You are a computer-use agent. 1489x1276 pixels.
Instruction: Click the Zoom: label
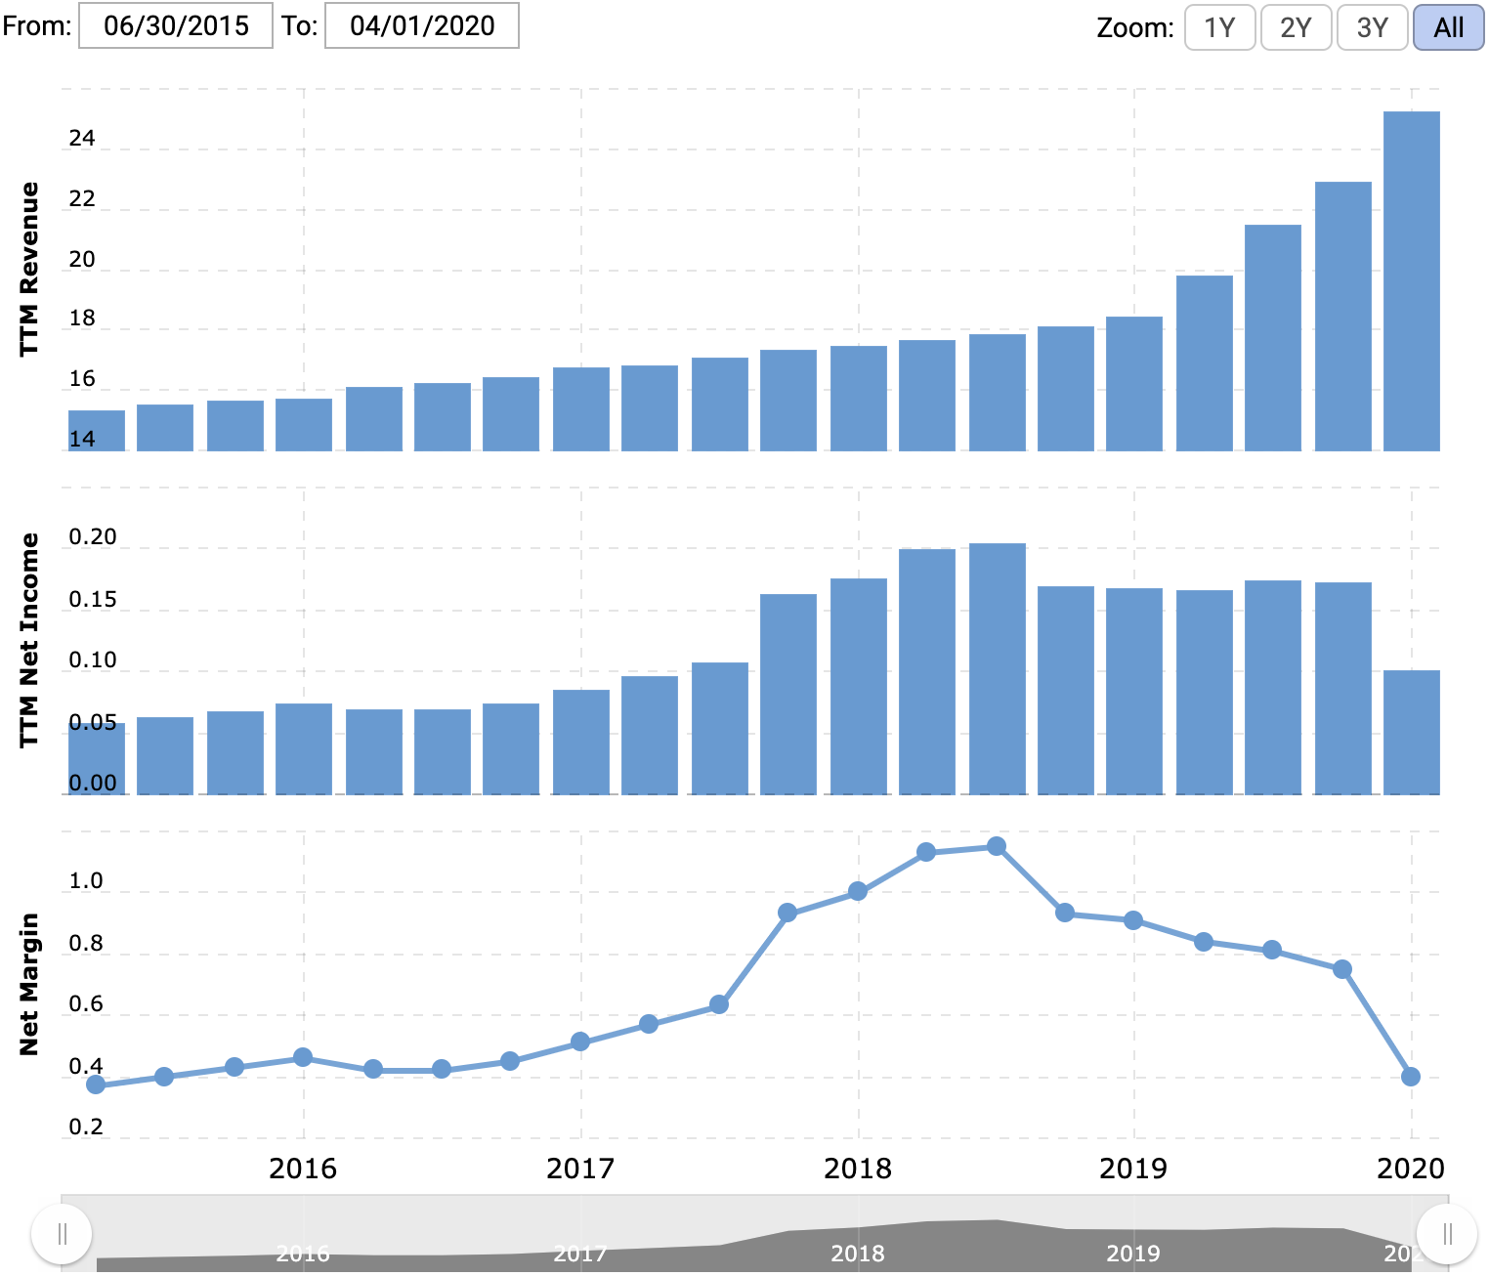click(1135, 27)
